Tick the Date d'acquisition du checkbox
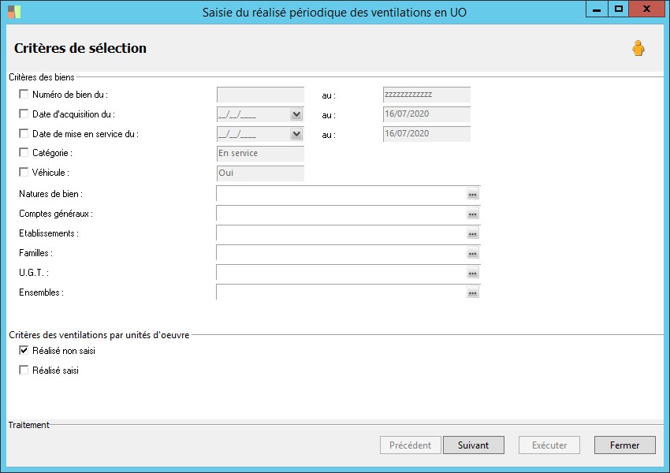 (24, 114)
